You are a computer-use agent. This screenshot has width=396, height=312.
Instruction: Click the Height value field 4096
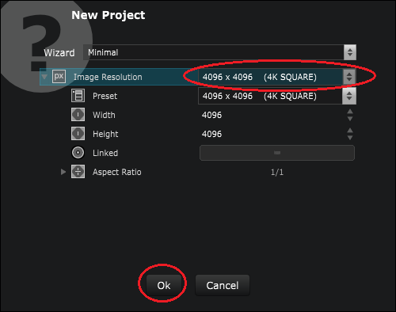click(272, 134)
